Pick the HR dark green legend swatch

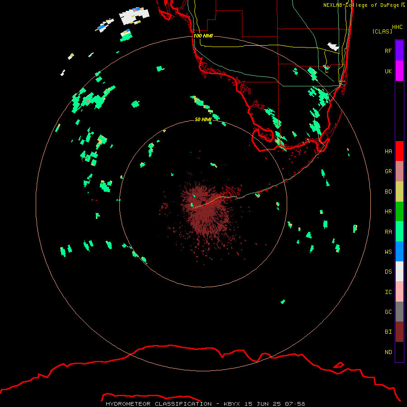click(399, 212)
